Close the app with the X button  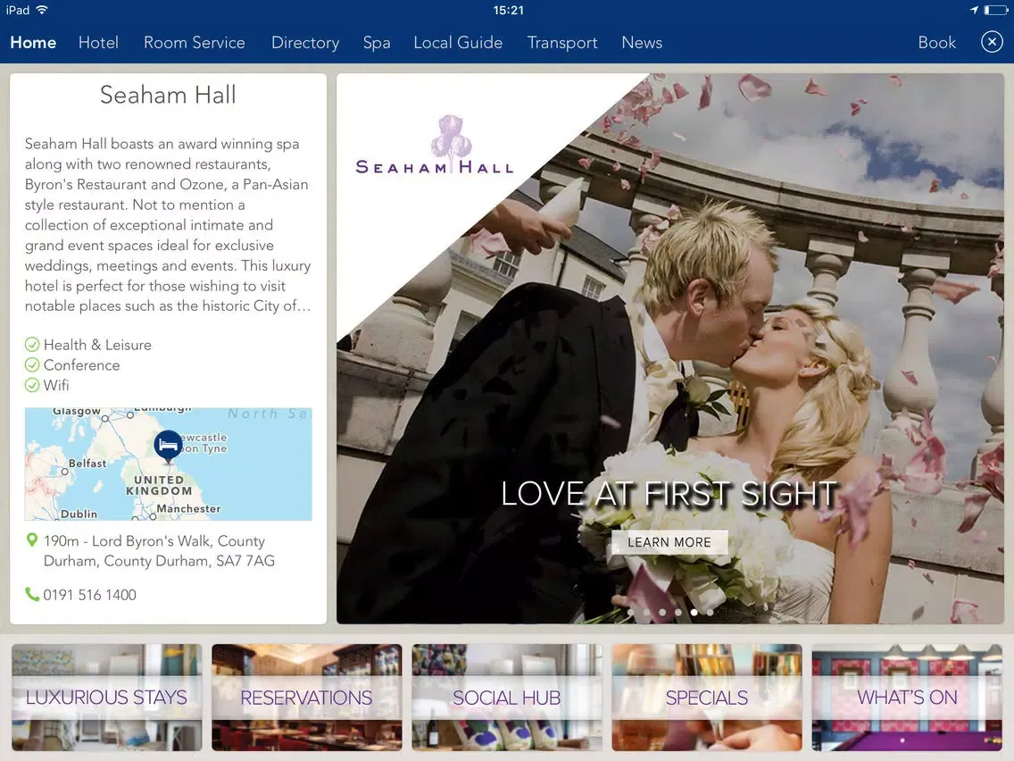(x=992, y=42)
